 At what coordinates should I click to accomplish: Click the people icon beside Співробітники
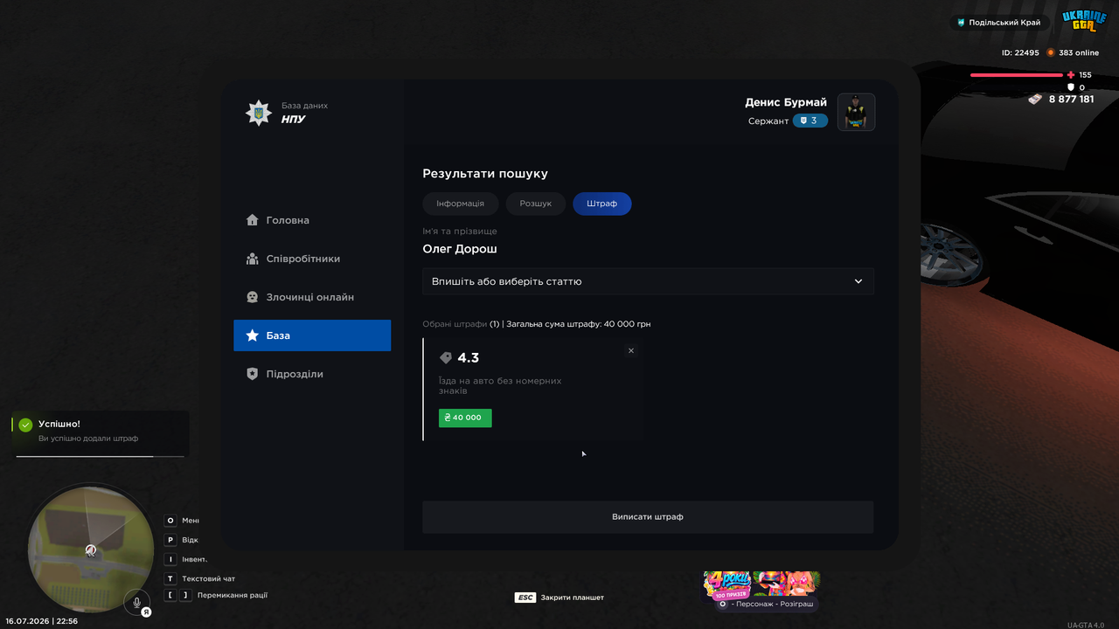coord(253,259)
